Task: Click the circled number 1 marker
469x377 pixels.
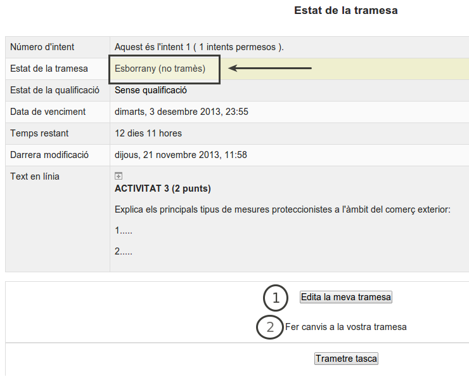Action: (x=276, y=298)
